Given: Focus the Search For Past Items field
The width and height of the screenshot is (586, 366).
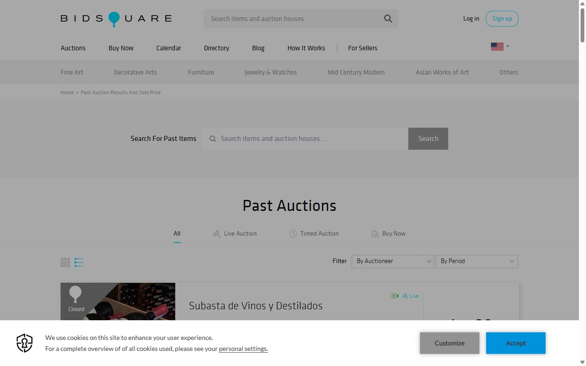Looking at the screenshot, I should point(305,139).
